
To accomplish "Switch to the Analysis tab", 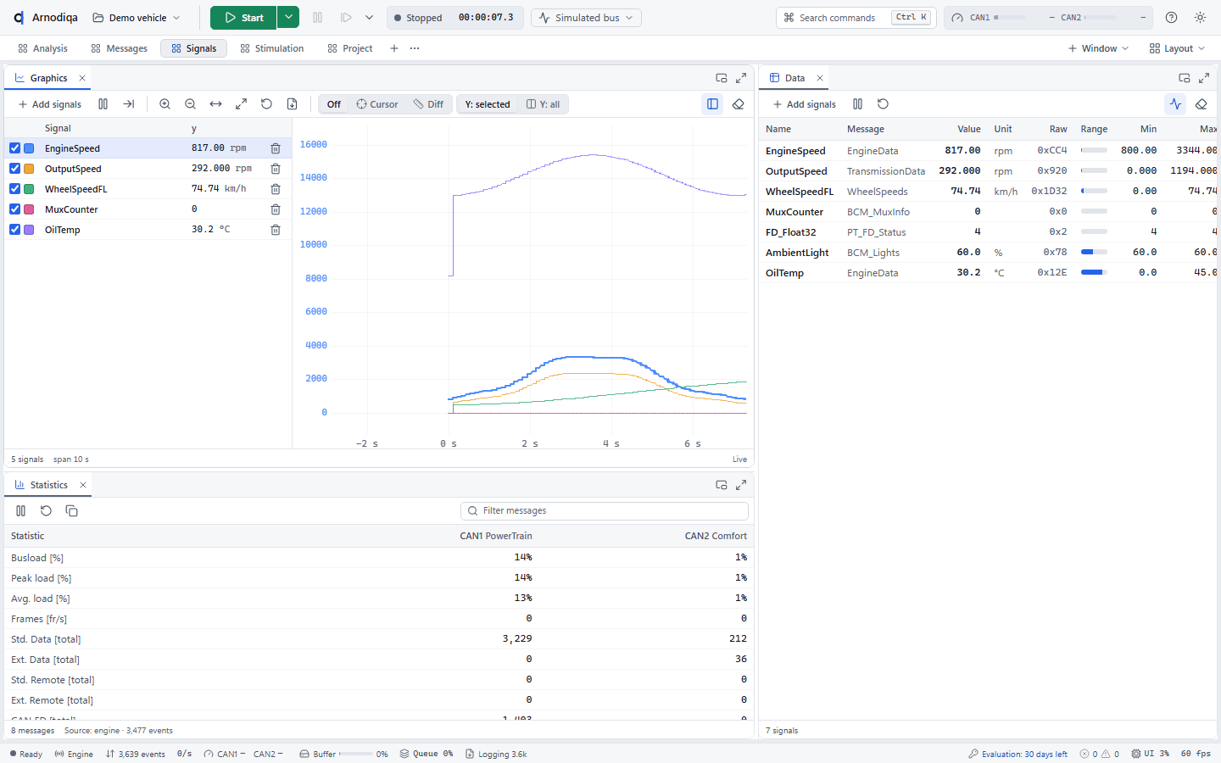I will click(43, 48).
